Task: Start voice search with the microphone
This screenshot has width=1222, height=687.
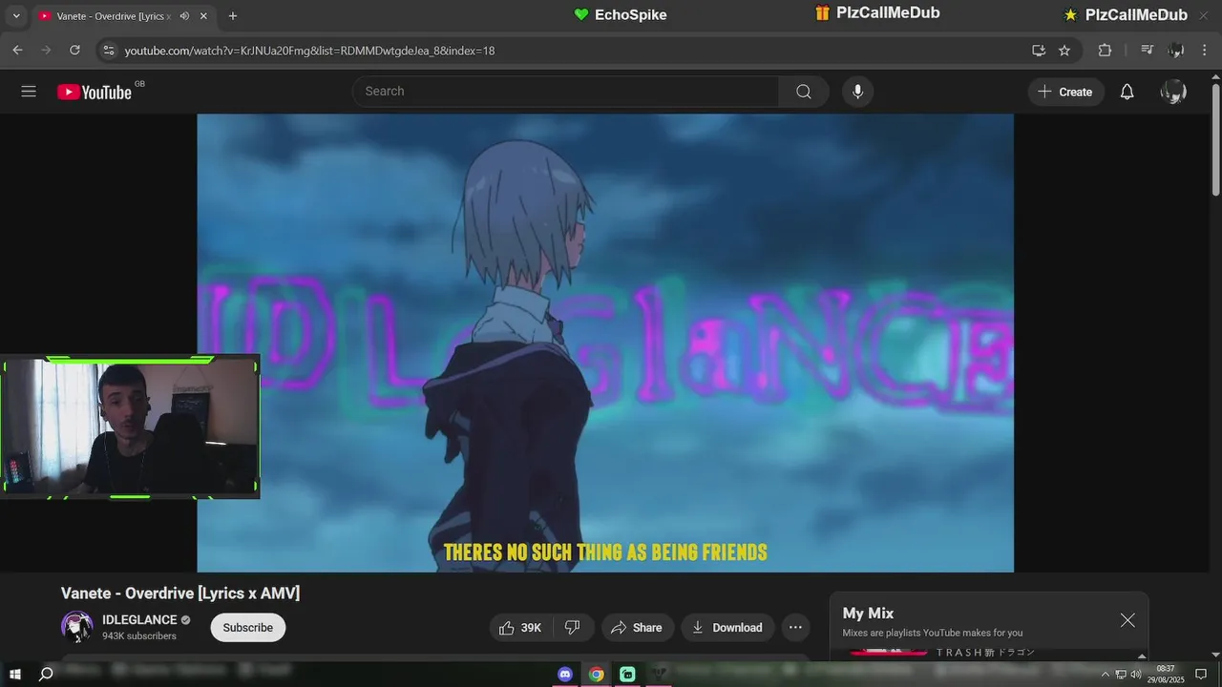Action: [857, 92]
